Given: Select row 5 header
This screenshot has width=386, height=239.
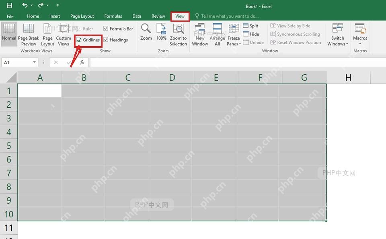Looking at the screenshot, I should 9,145.
